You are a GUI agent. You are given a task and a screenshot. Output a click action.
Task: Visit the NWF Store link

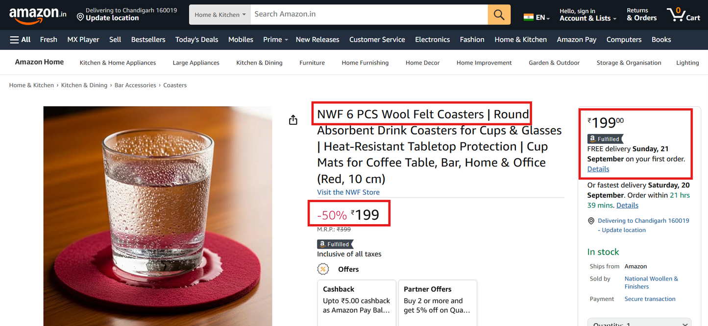(348, 192)
